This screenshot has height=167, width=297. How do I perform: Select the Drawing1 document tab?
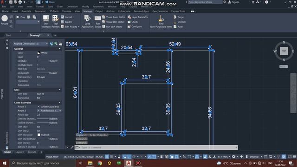click(x=35, y=35)
